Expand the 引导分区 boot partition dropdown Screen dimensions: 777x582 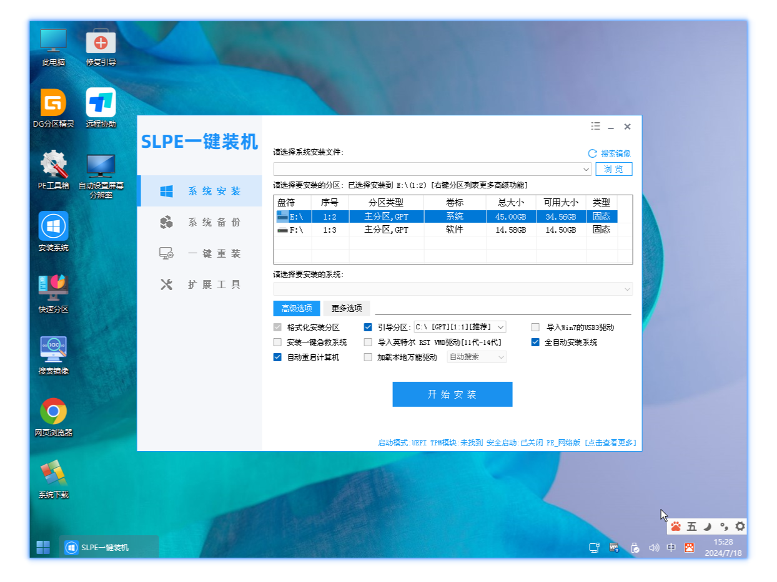[501, 326]
